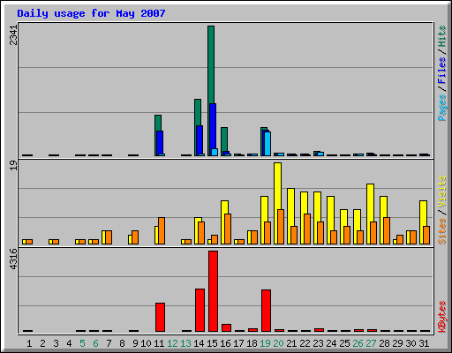Viewport: 452px width, 353px height.
Task: Select the red KBytes bar for day 14
Action: (x=200, y=310)
